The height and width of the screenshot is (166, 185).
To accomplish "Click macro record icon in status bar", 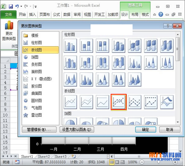I will click(x=17, y=162).
